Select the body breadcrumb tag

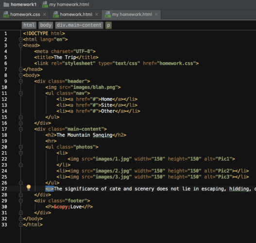[x=46, y=25]
